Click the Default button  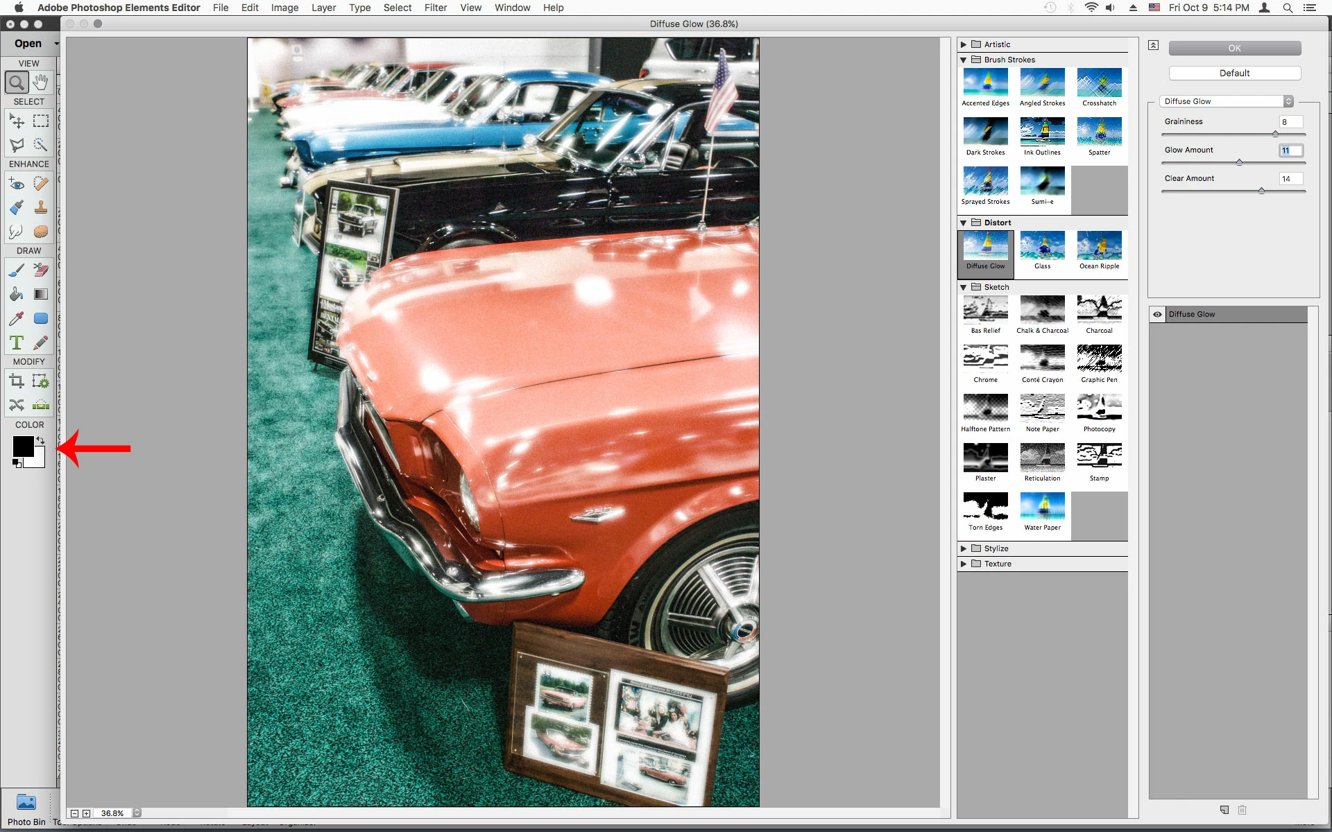pos(1234,73)
